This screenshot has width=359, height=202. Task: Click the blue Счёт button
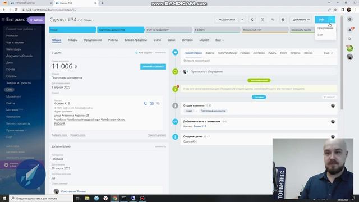click(321, 20)
